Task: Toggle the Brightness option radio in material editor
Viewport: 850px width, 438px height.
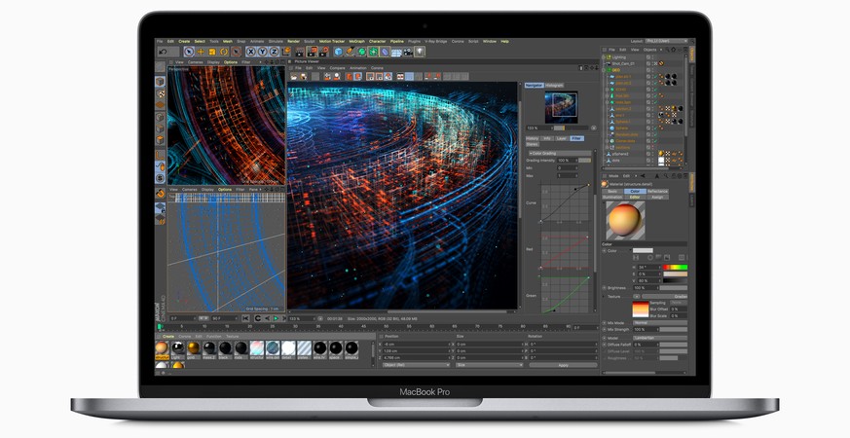Action: tap(604, 288)
